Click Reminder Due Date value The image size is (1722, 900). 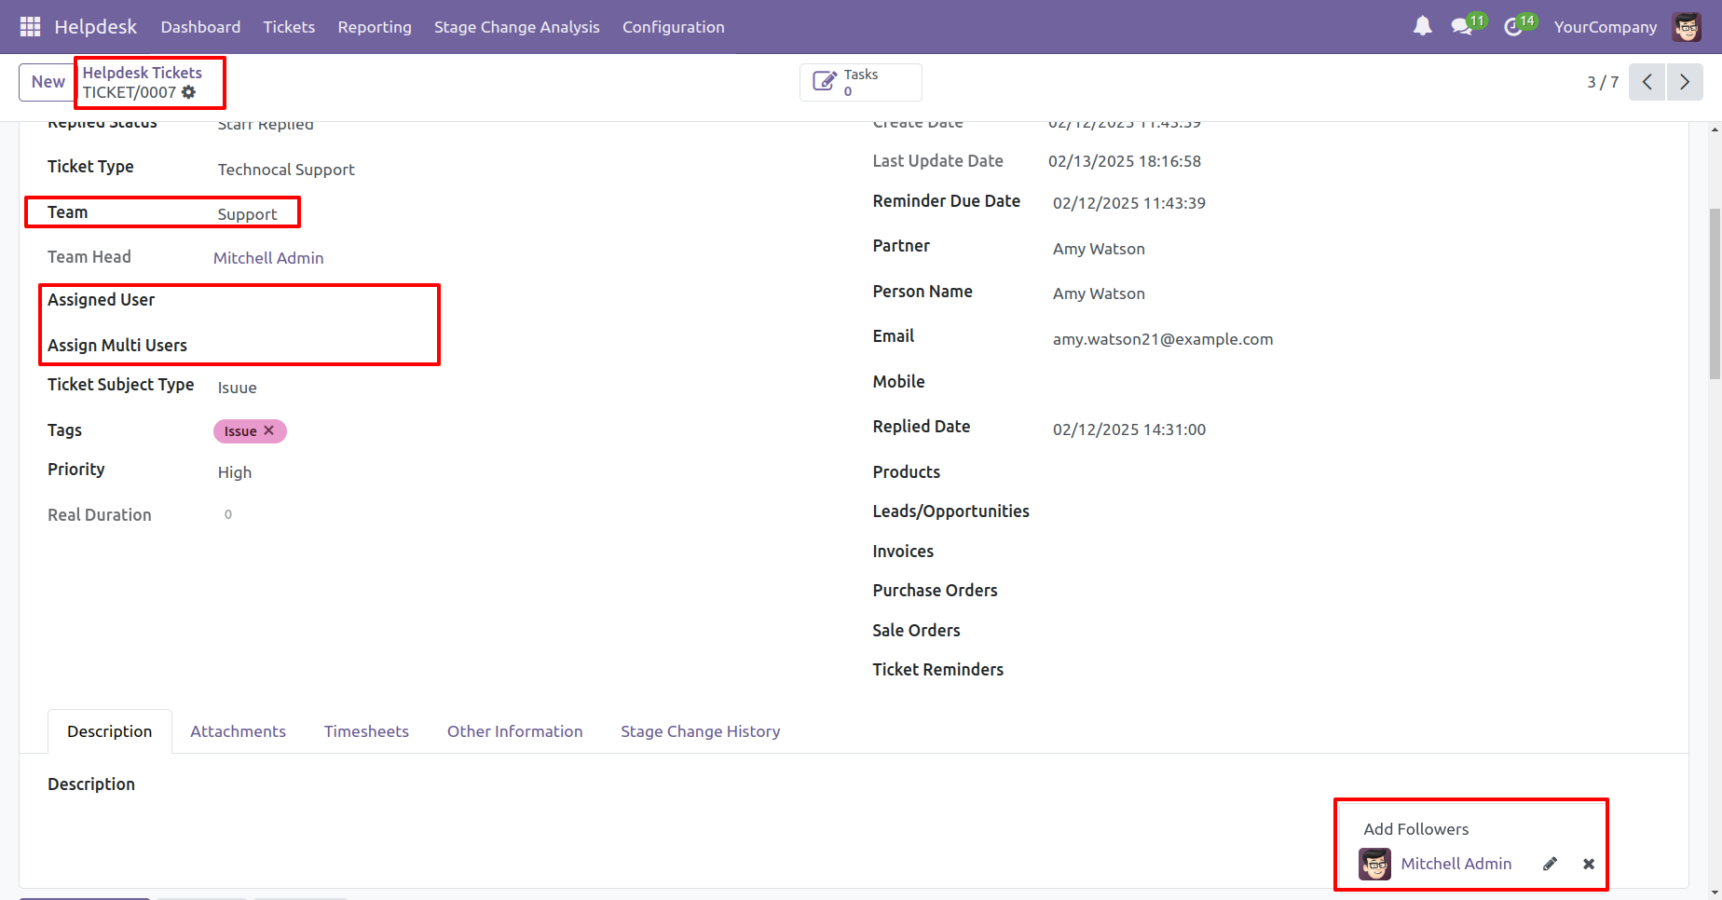pyautogui.click(x=1129, y=203)
